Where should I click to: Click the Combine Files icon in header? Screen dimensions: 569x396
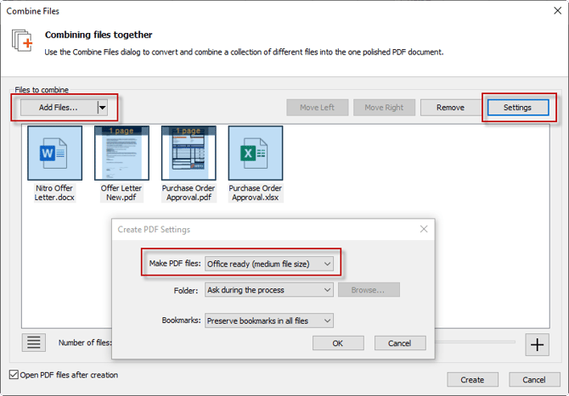[x=21, y=41]
